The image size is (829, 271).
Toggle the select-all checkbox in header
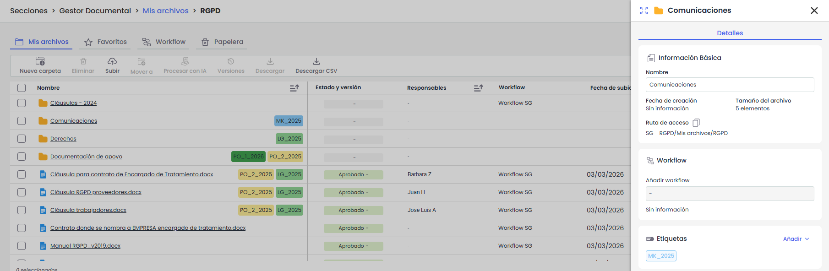click(22, 88)
